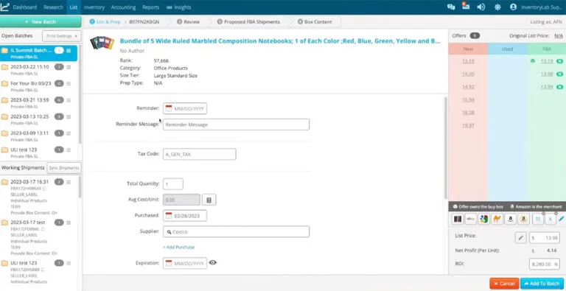
Task: Open the chat messages icon in header
Action: click(451, 7)
